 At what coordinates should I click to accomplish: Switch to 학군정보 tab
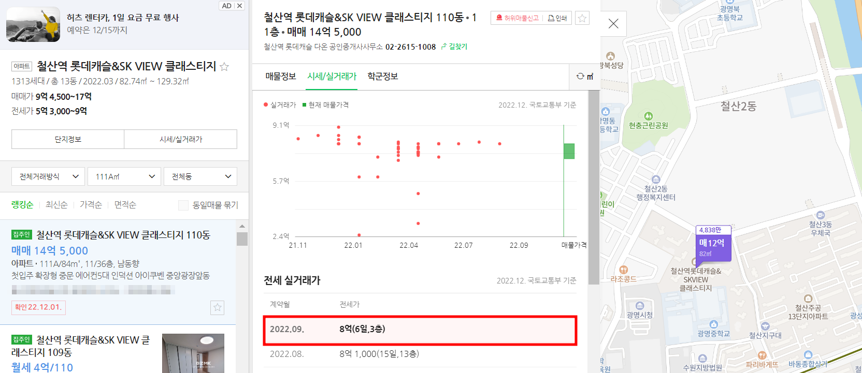(x=383, y=77)
